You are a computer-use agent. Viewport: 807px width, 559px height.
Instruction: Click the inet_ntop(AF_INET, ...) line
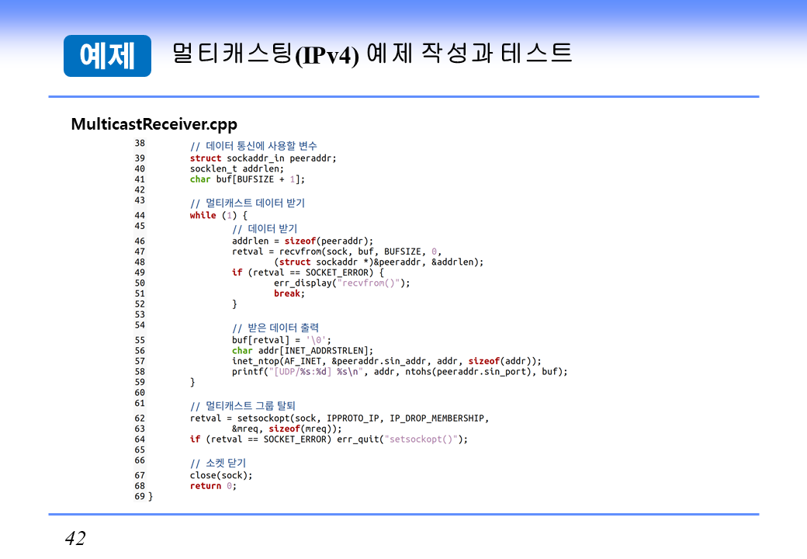click(x=386, y=361)
